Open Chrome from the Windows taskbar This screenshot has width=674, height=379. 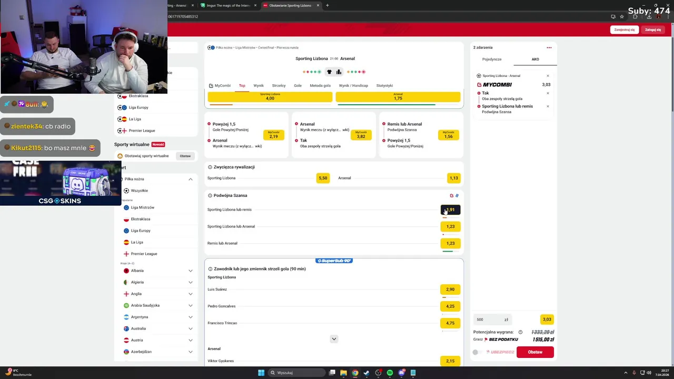[355, 373]
